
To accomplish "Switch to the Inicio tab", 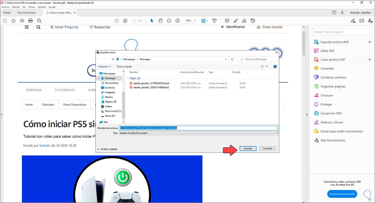I will [7, 13].
